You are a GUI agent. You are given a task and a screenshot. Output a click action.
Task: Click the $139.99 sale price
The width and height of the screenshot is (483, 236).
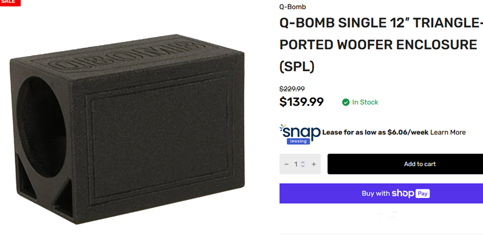(x=301, y=102)
